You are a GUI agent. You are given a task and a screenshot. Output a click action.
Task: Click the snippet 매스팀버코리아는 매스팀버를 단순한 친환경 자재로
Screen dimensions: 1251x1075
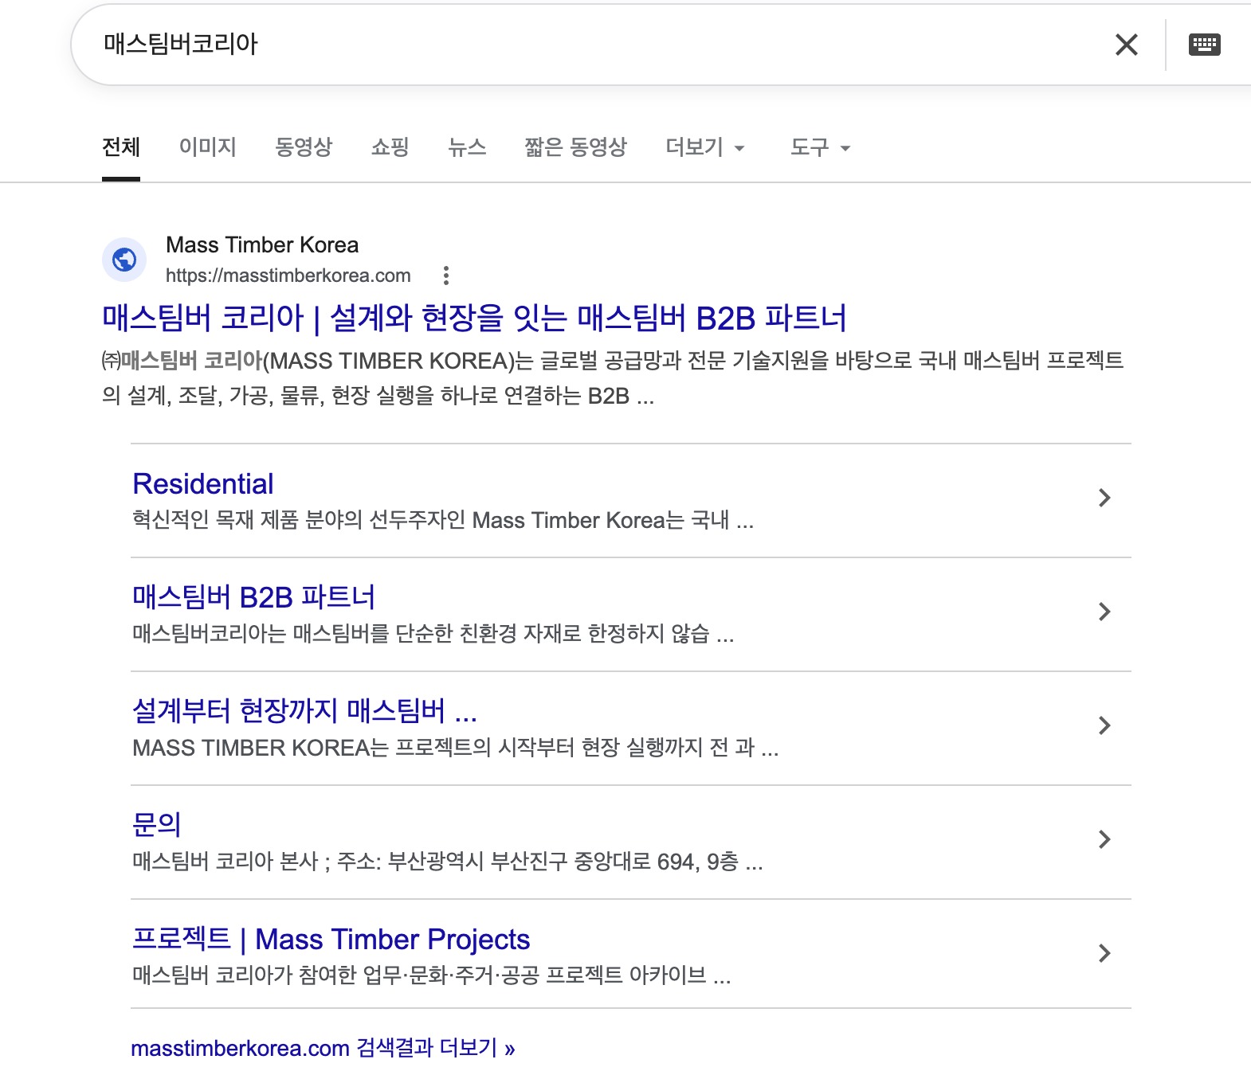click(x=433, y=634)
